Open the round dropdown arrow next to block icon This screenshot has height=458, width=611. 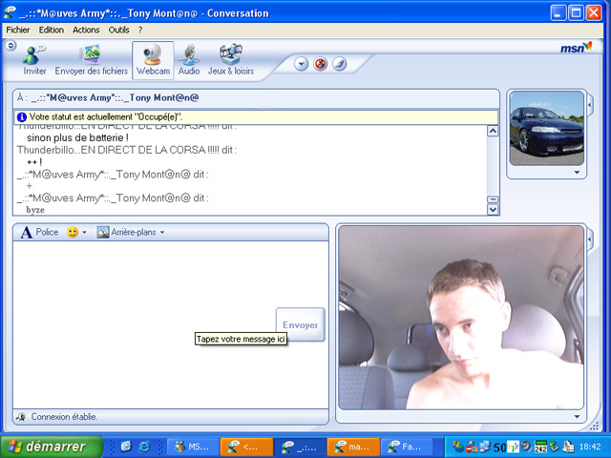pos(302,64)
